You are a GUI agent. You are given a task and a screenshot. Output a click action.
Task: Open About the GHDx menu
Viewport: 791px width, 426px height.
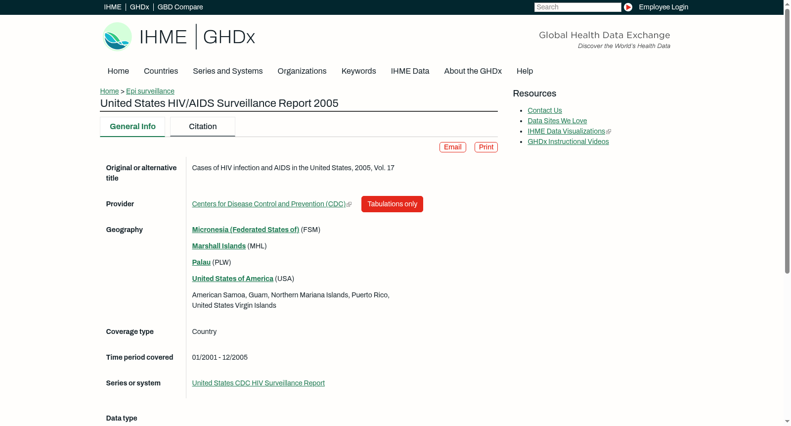point(473,71)
